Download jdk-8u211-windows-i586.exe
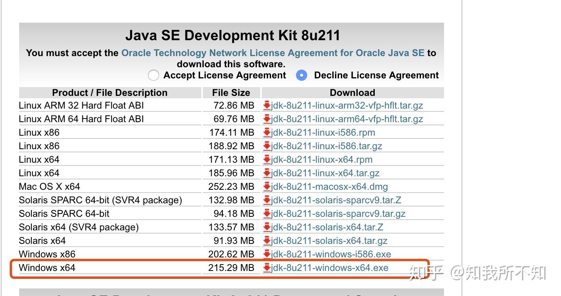Image resolution: width=561 pixels, height=296 pixels. click(331, 254)
